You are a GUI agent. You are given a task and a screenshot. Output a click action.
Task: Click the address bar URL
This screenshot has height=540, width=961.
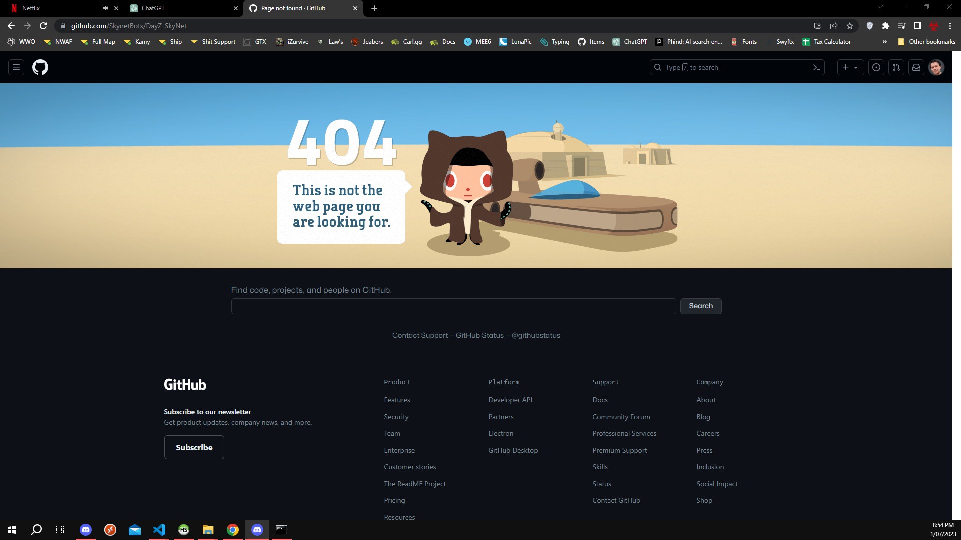128,26
